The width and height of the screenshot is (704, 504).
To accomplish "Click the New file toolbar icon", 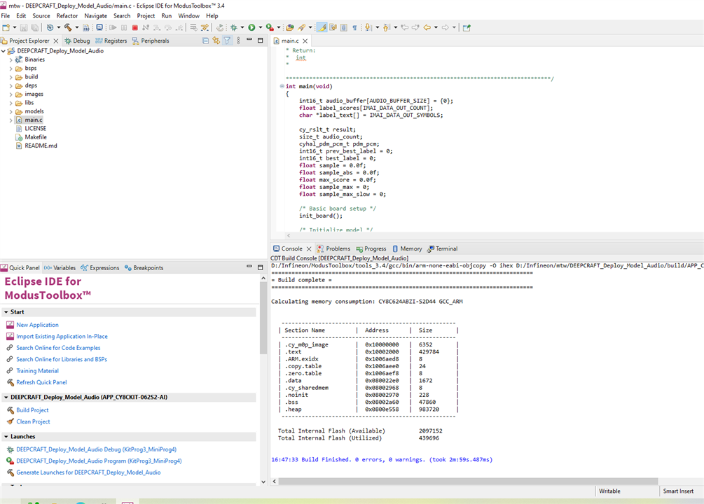I will coord(6,27).
